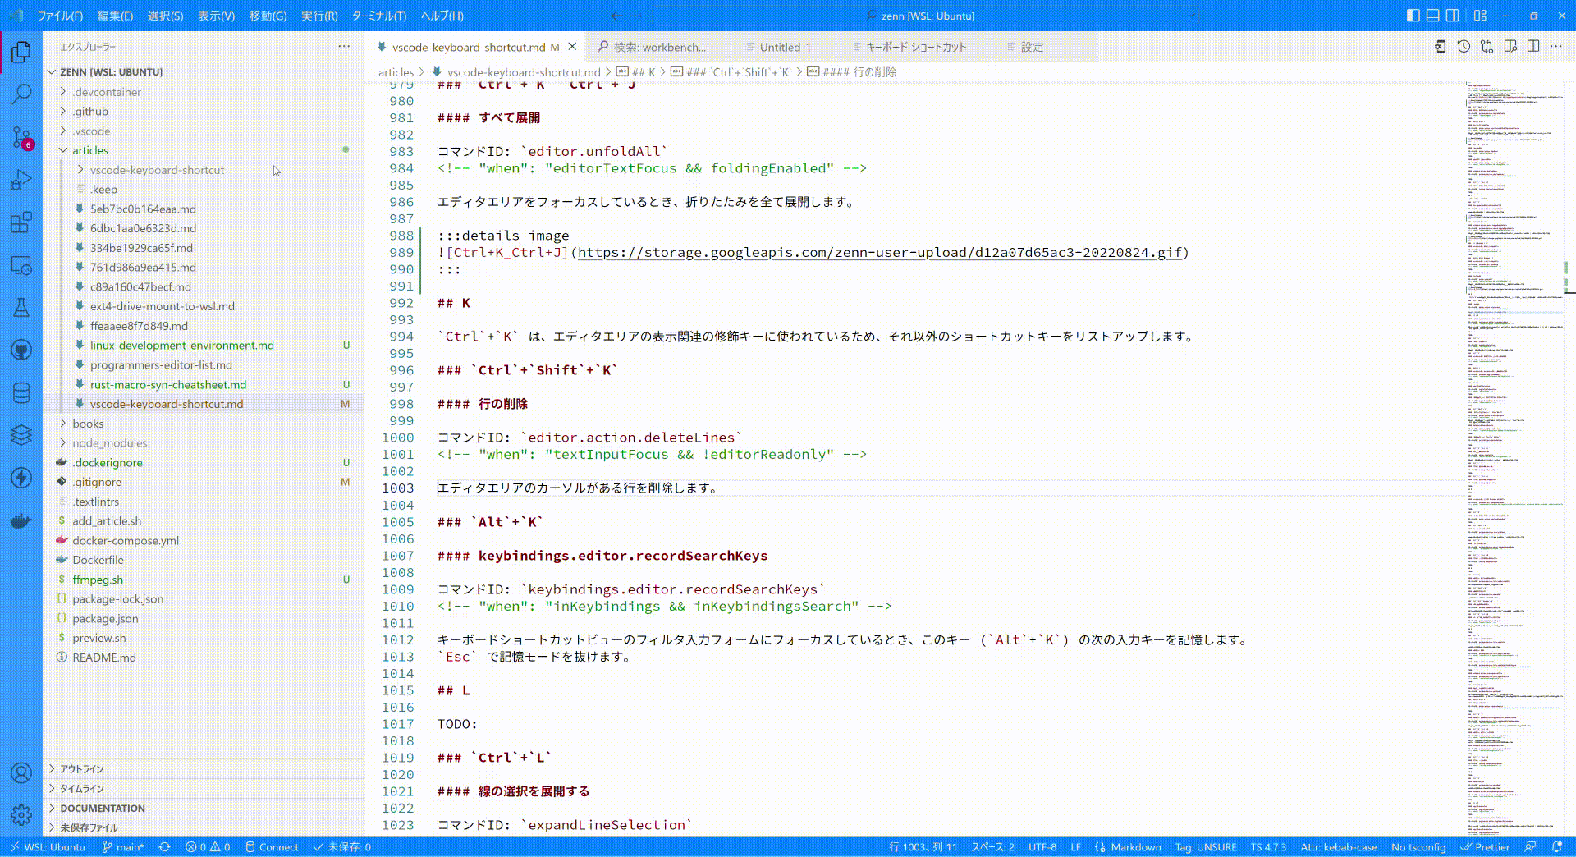Open the Explorer view in activity bar
The width and height of the screenshot is (1576, 857).
21,52
